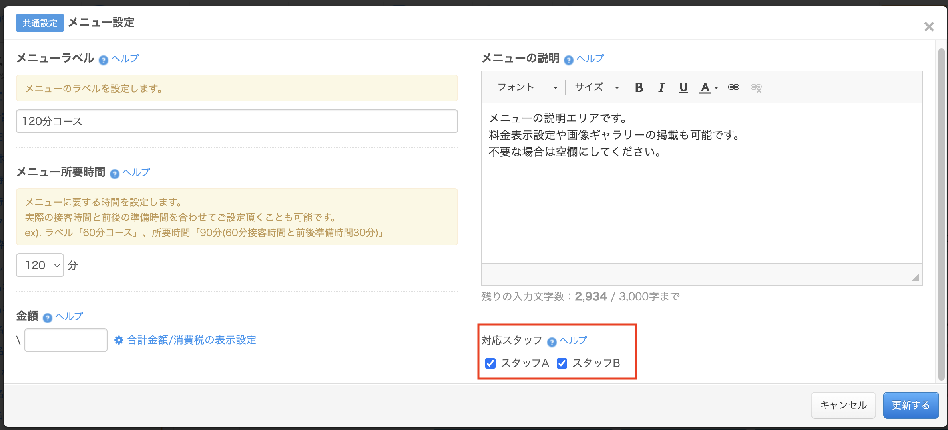Insert a link with the chain icon
Screen dimensions: 948x430
733,87
